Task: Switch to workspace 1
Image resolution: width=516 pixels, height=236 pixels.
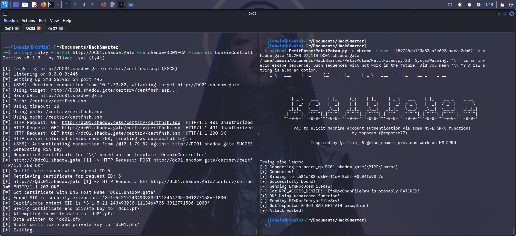Action: pos(67,5)
